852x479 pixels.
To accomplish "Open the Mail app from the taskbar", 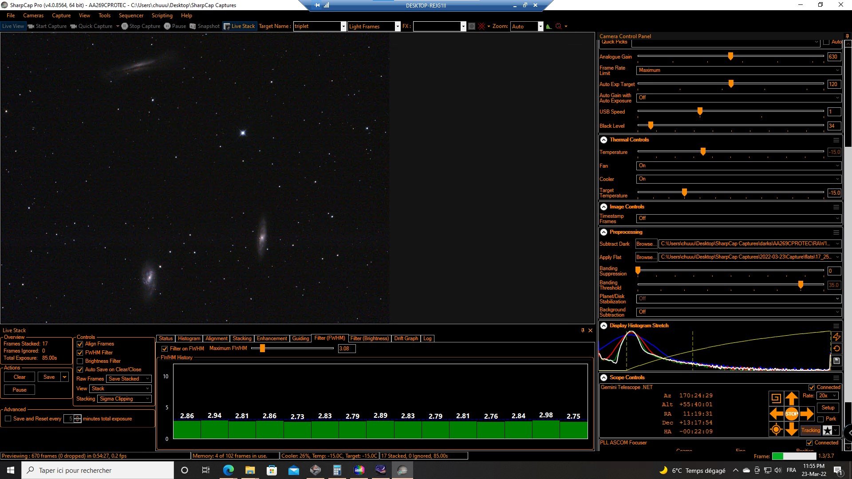I will click(293, 470).
